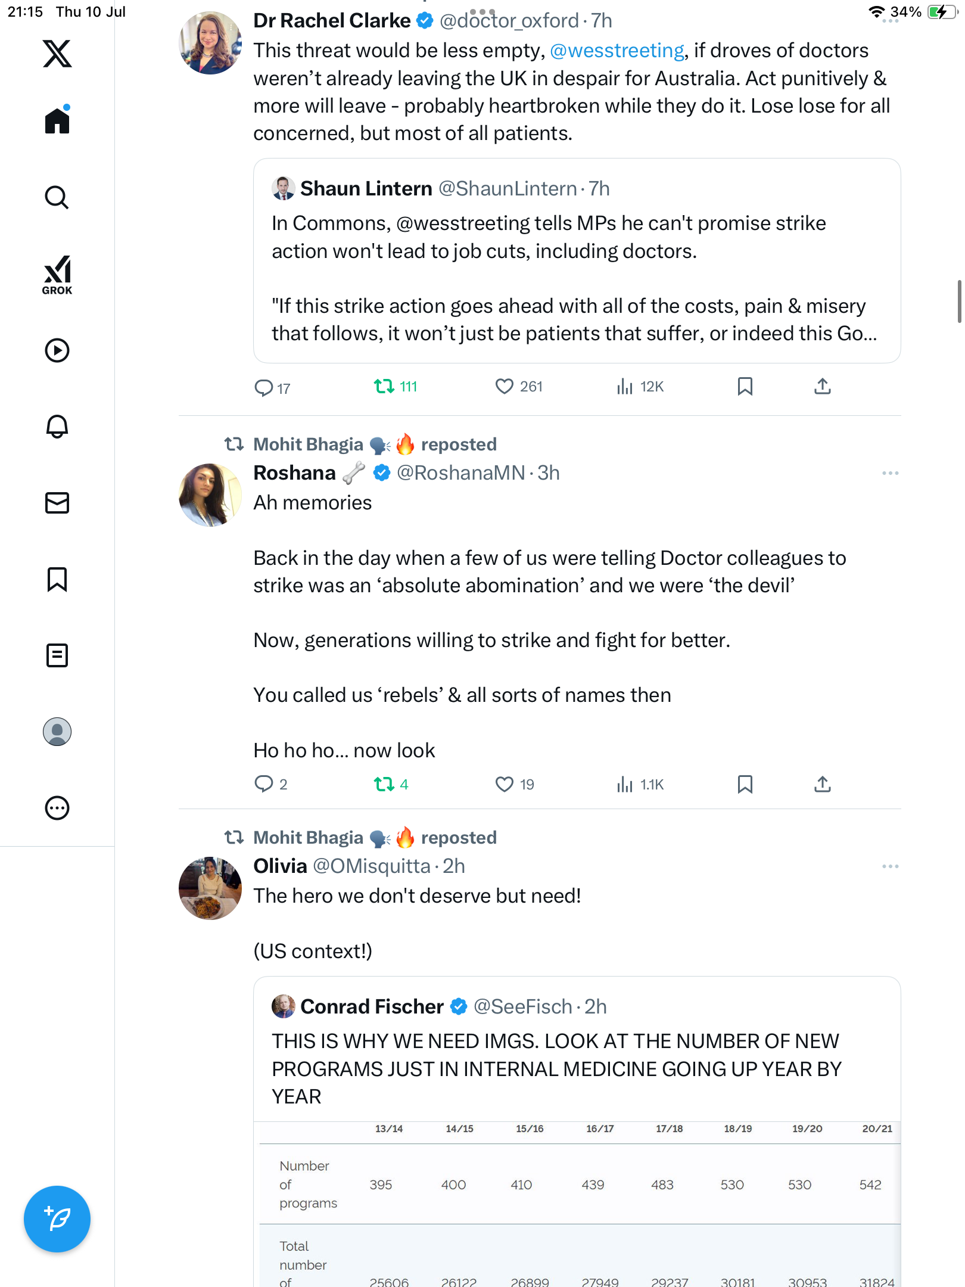
Task: Open direct messages envelope icon
Action: 57,503
